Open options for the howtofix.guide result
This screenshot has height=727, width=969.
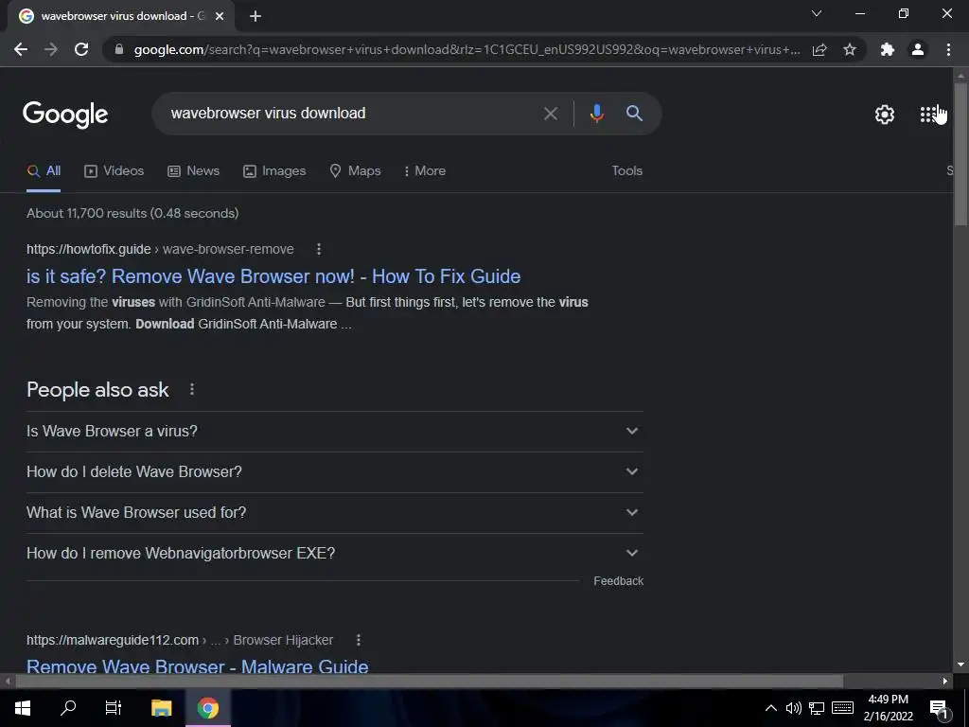[319, 249]
